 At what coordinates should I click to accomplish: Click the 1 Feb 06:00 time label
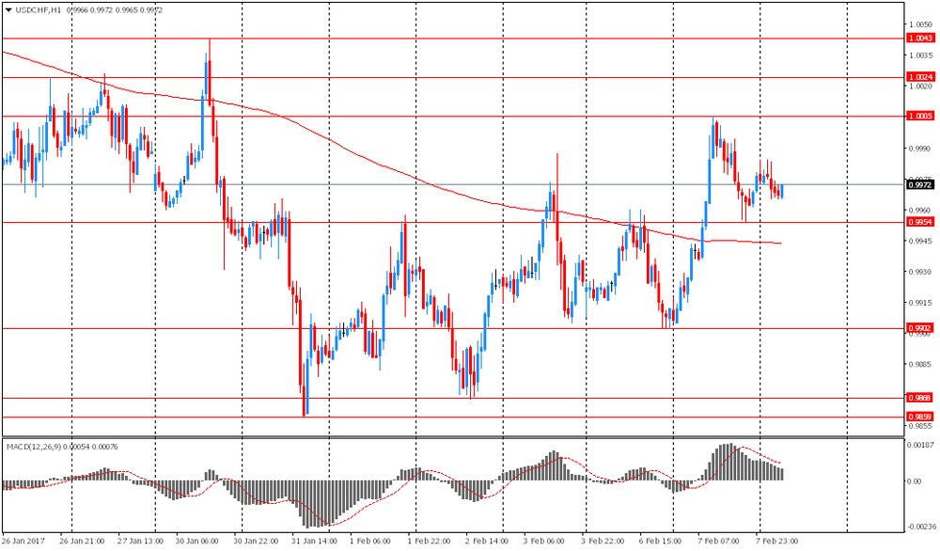tap(369, 541)
